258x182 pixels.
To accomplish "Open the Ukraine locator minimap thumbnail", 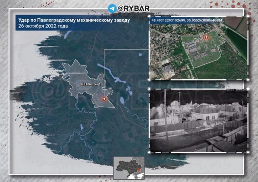I will pos(129,168).
